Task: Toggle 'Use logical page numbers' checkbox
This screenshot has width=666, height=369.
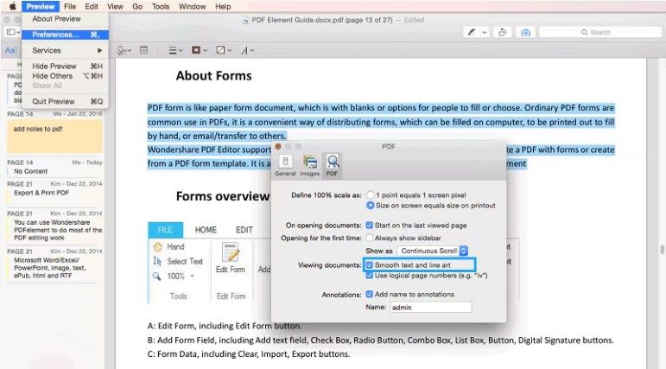Action: point(370,276)
